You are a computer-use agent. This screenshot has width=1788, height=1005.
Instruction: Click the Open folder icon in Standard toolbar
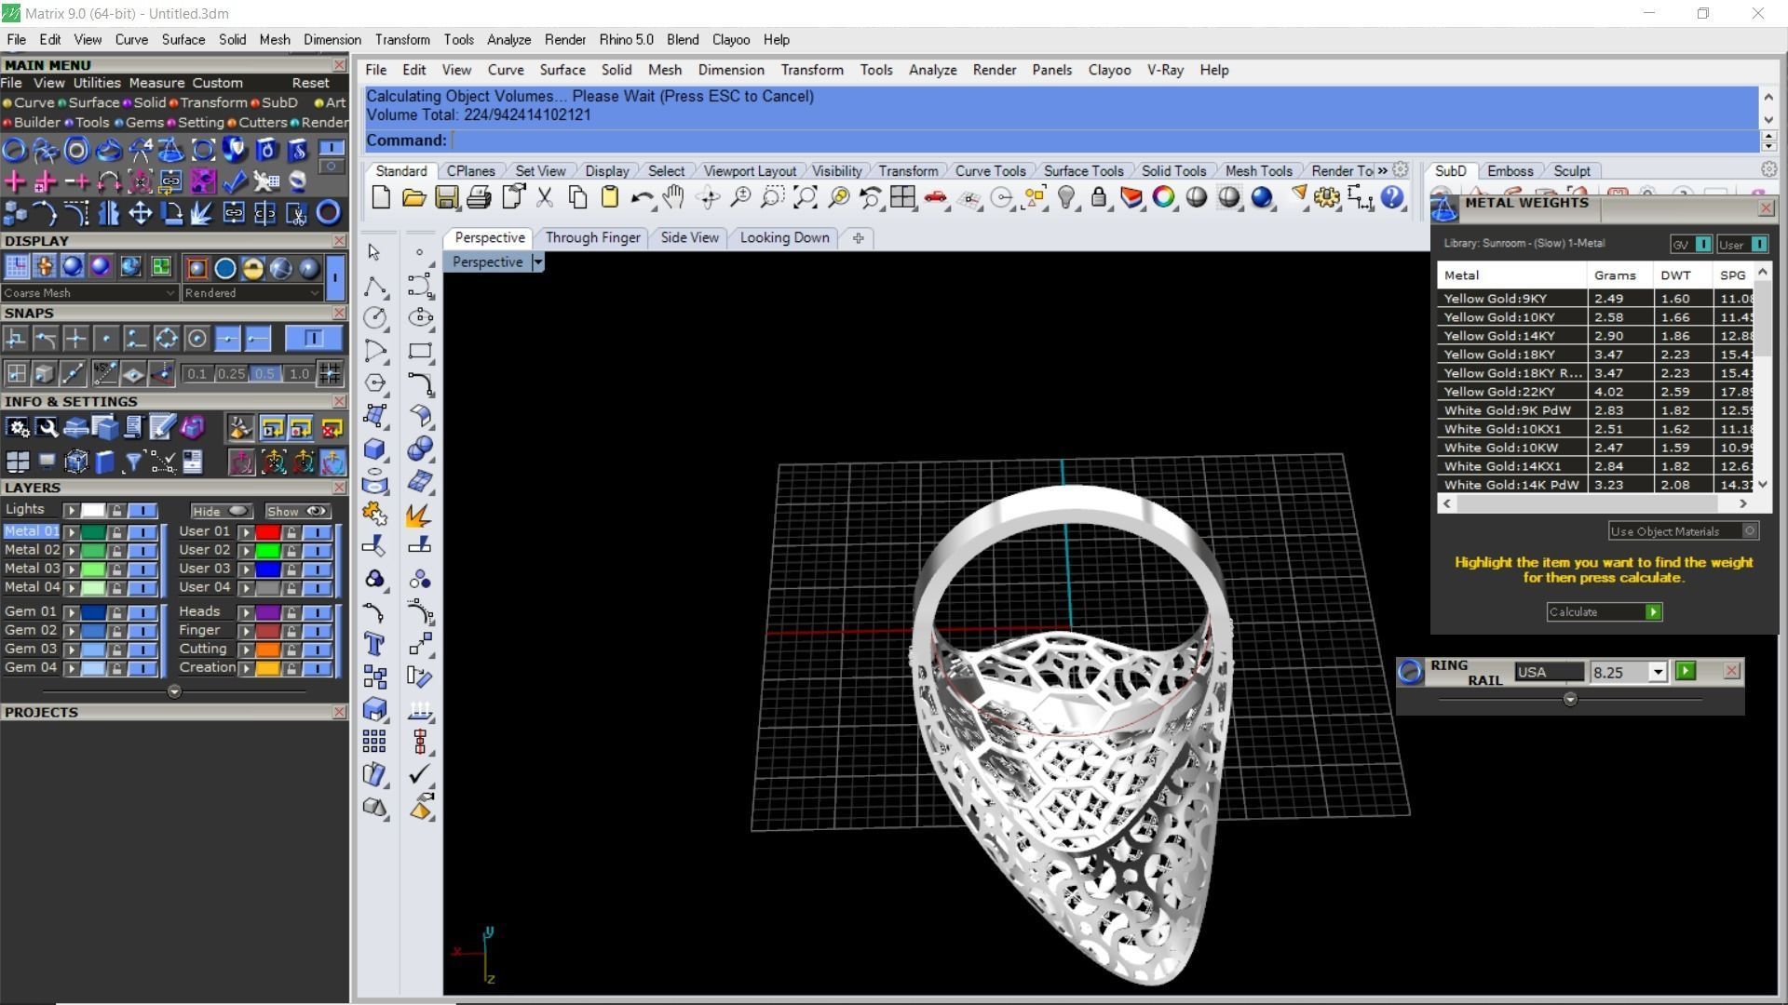(x=413, y=197)
